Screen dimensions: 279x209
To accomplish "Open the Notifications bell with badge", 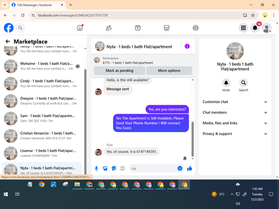I will tap(255, 28).
